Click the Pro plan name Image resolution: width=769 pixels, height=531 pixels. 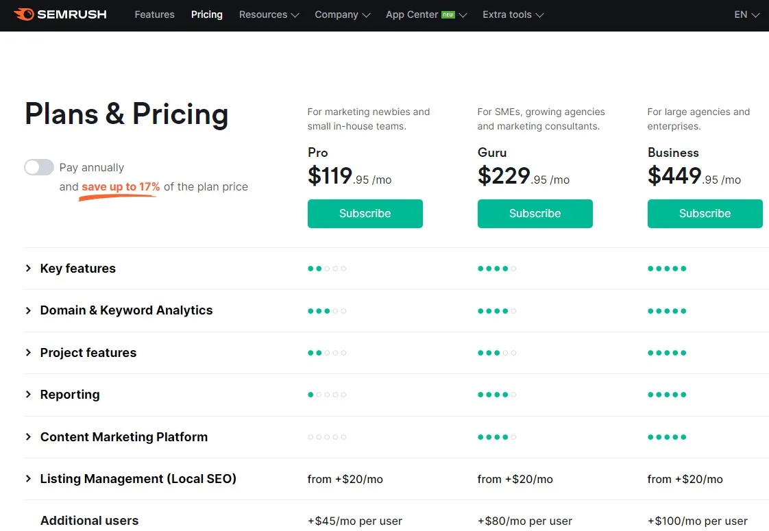[318, 153]
